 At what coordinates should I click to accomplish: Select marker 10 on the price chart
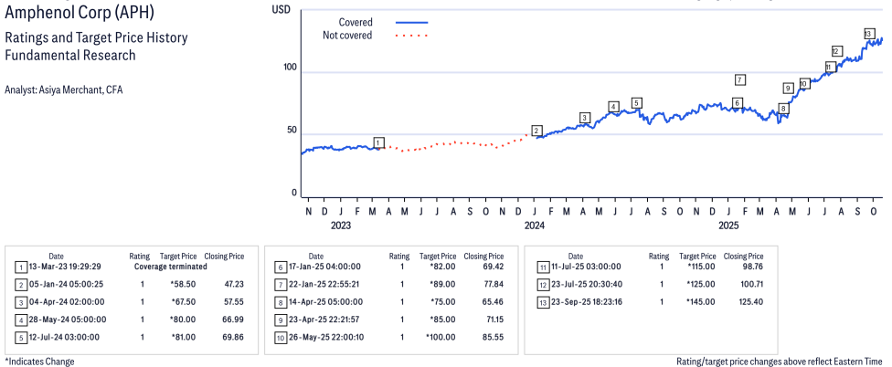click(x=803, y=83)
